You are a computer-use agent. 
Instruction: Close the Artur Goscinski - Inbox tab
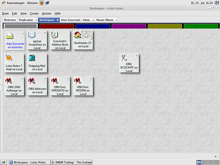pos(93,20)
